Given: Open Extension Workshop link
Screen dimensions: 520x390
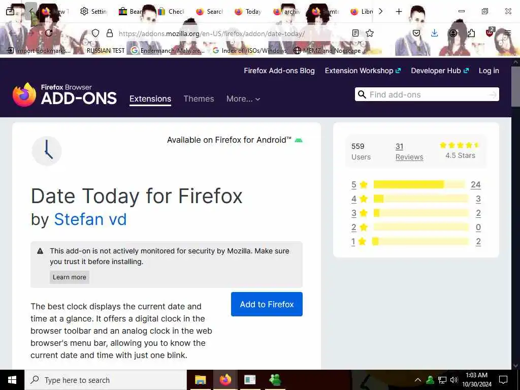Looking at the screenshot, I should point(363,71).
